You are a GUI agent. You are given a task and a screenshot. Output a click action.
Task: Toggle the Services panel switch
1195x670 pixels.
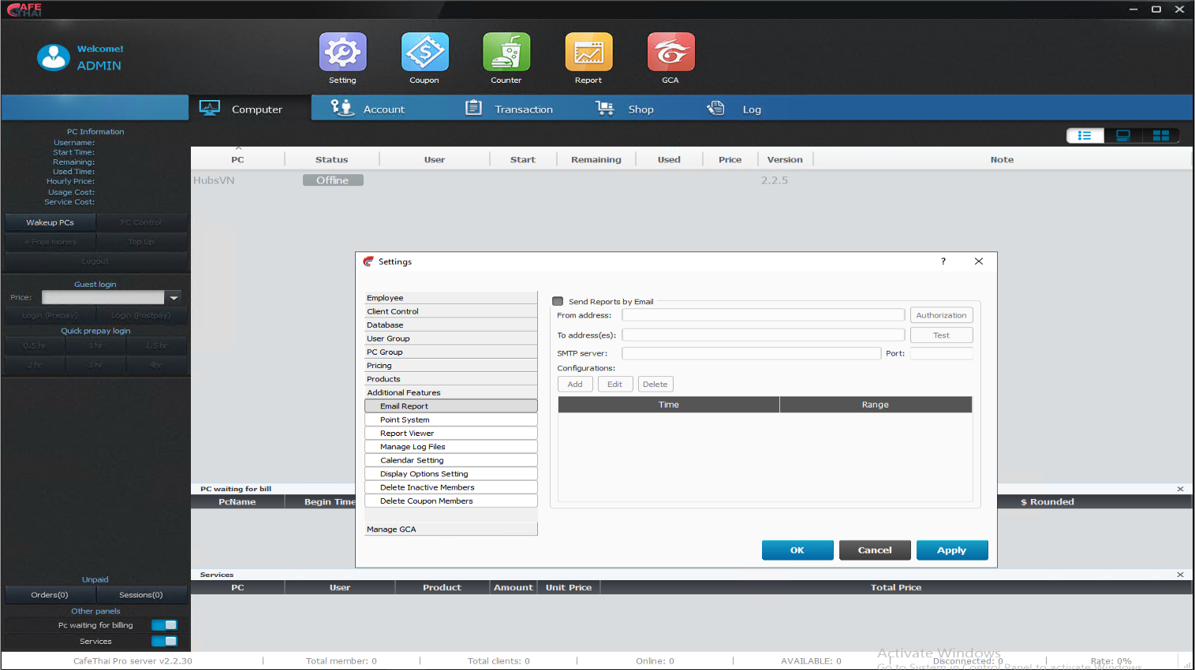tap(165, 641)
